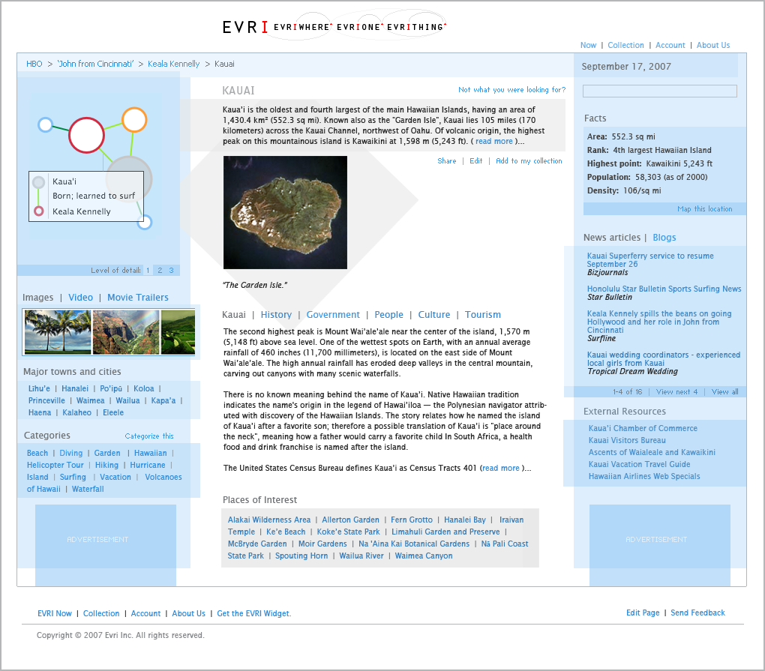The image size is (765, 671).
Task: Open the Hanalei town link
Action: pos(75,388)
